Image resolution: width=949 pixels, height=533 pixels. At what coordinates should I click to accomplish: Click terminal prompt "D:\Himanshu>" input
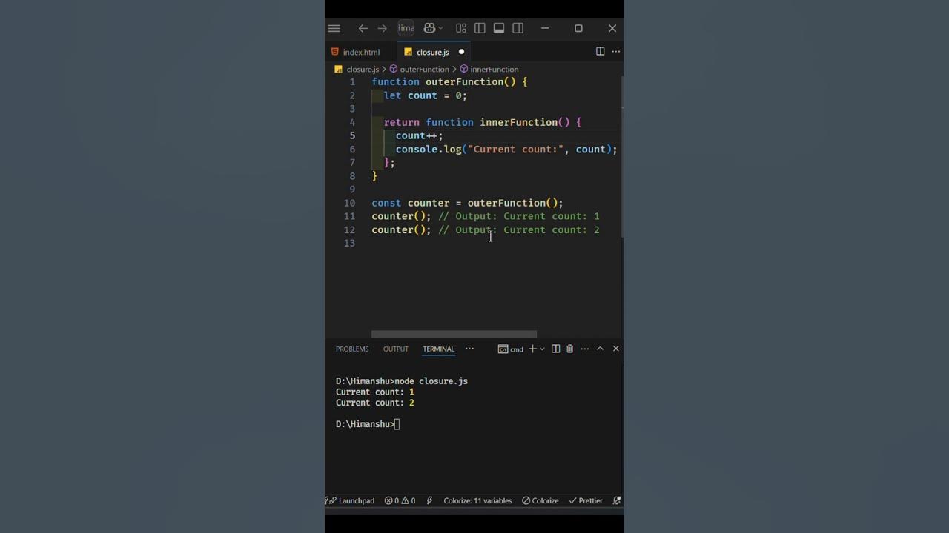point(368,424)
